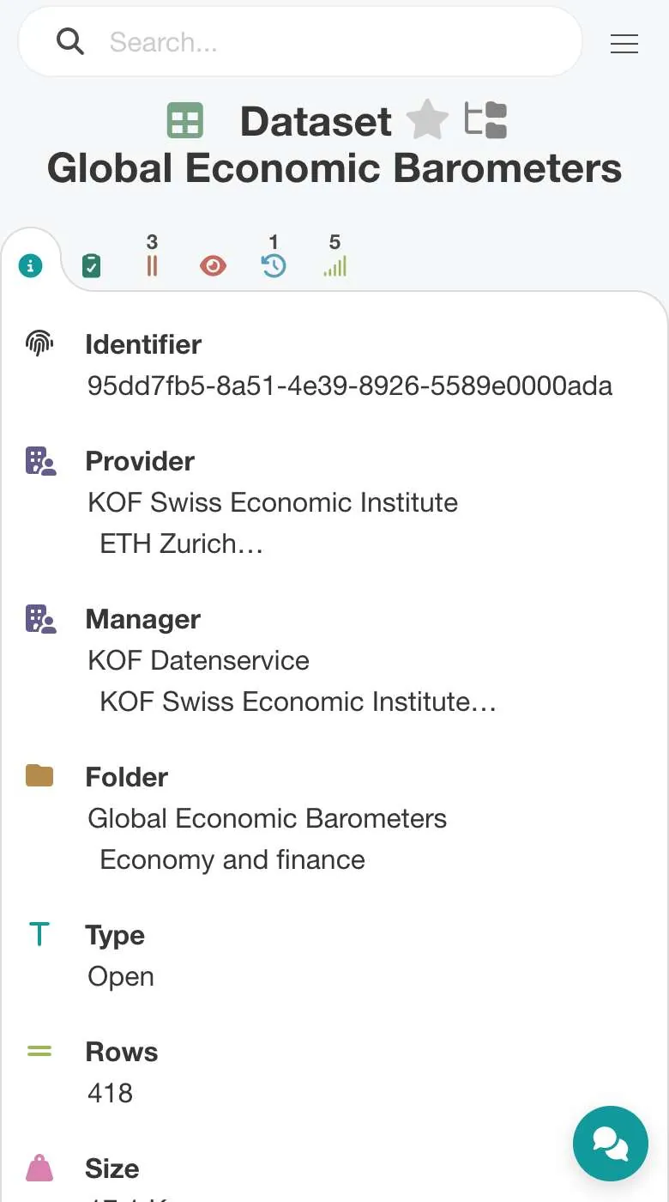
Task: Expand the KOF Swiss Economic Institute… manager line
Action: pyautogui.click(x=298, y=701)
